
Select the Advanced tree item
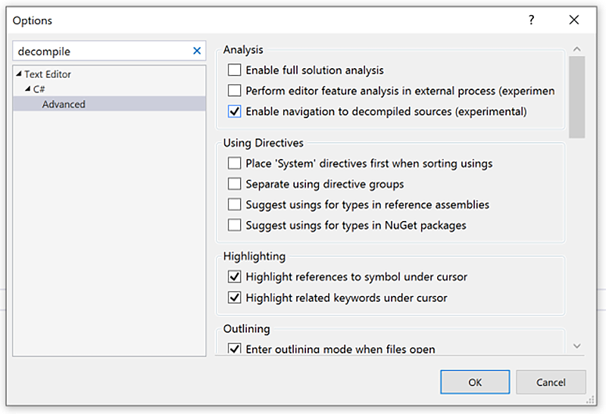[x=64, y=104]
